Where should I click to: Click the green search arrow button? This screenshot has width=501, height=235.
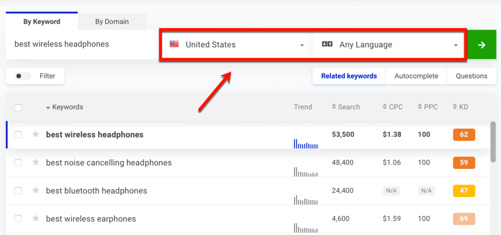(x=481, y=45)
